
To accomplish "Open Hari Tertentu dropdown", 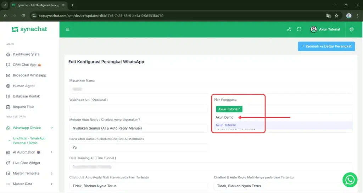I will (139, 186).
